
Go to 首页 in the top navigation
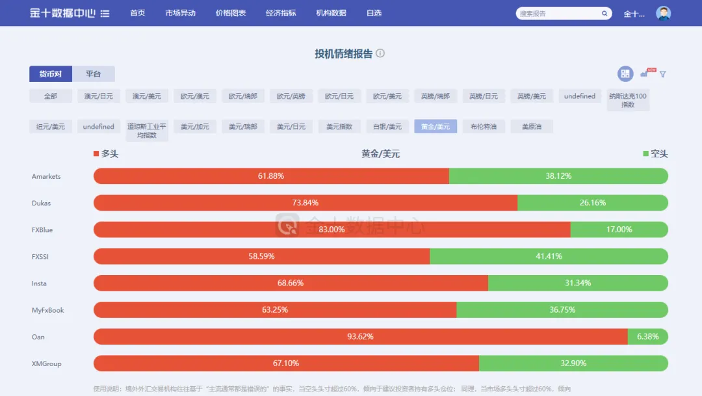pyautogui.click(x=137, y=13)
